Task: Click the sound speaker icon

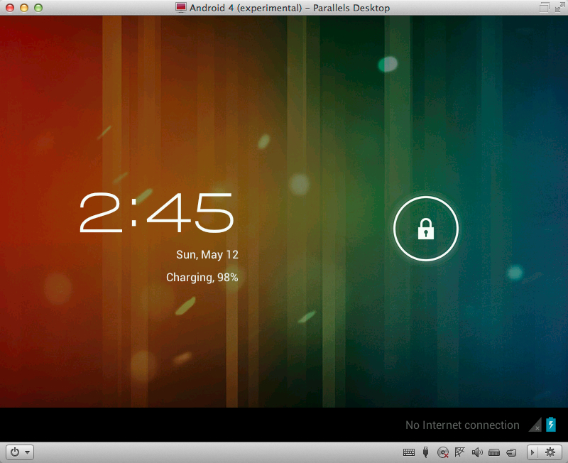Action: pyautogui.click(x=476, y=452)
